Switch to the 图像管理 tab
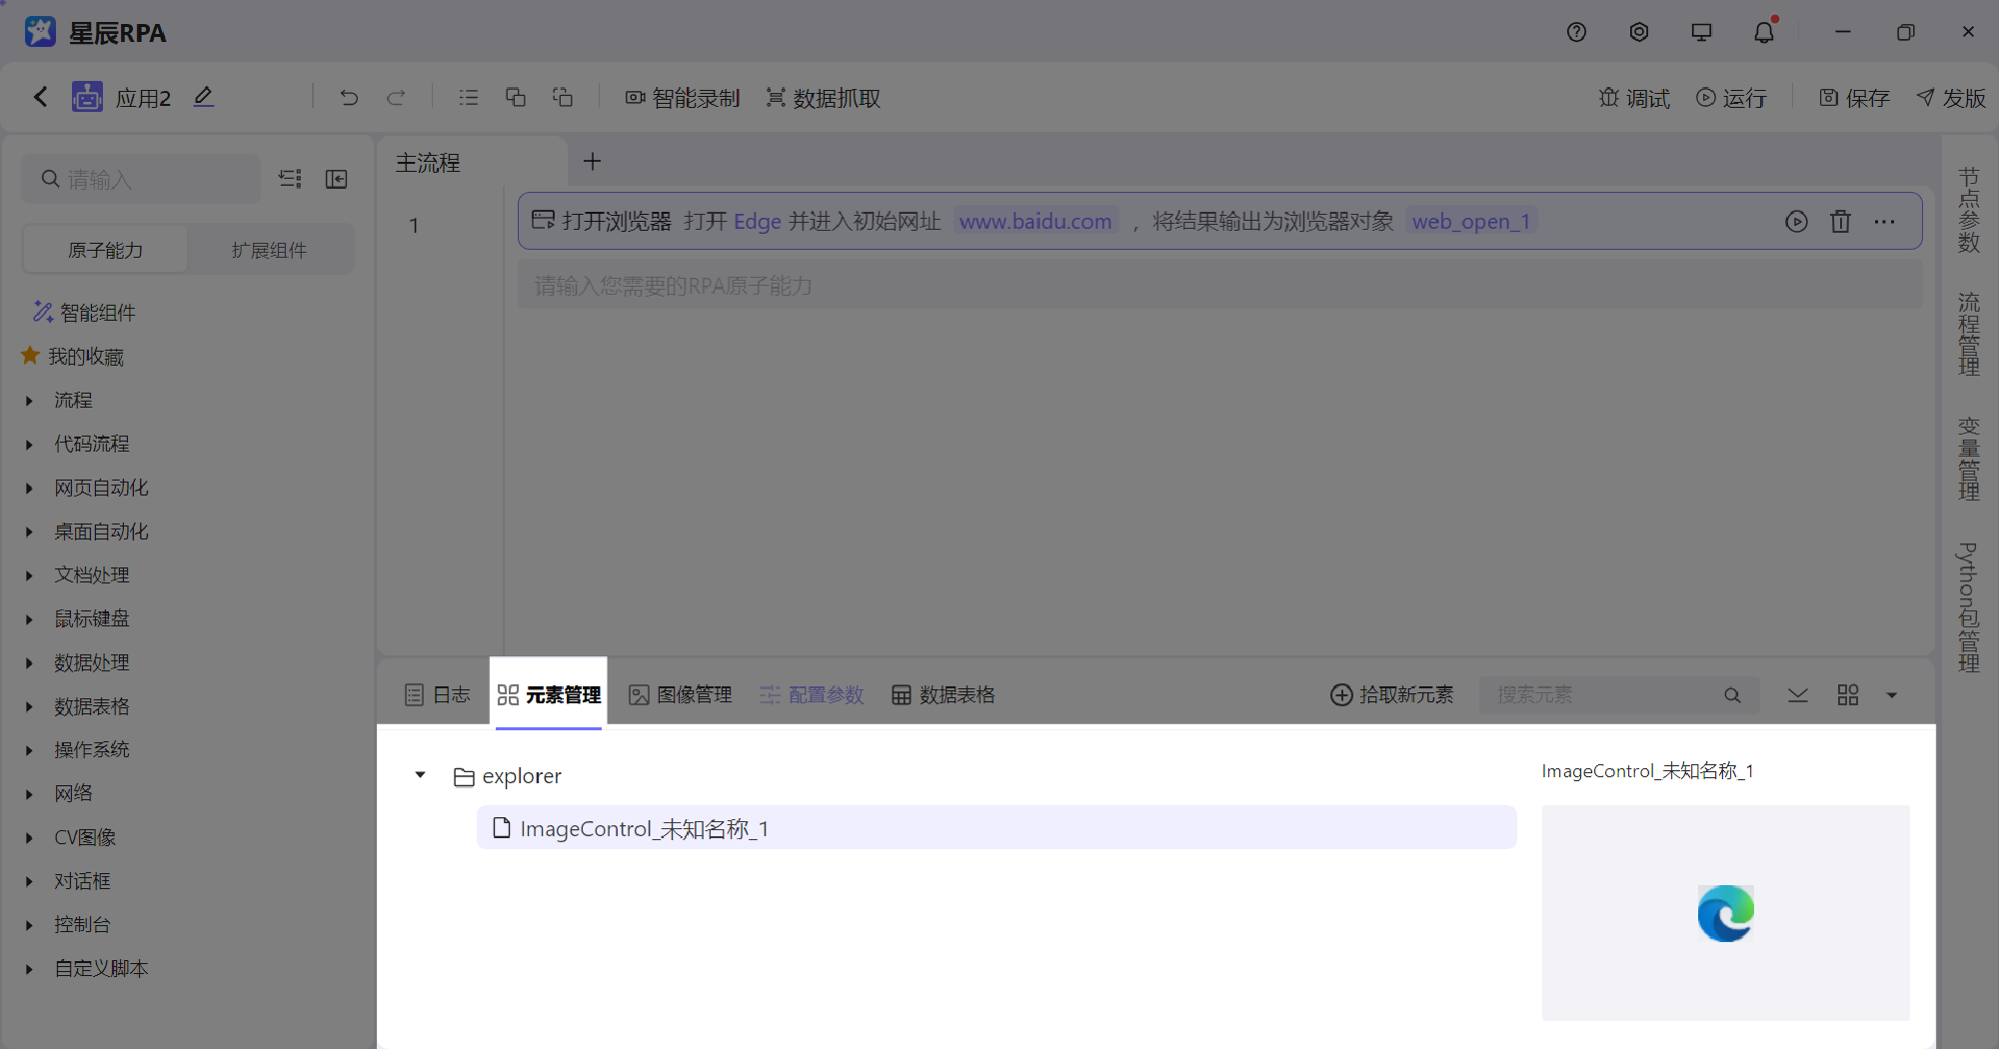The height and width of the screenshot is (1050, 2000). click(x=680, y=694)
